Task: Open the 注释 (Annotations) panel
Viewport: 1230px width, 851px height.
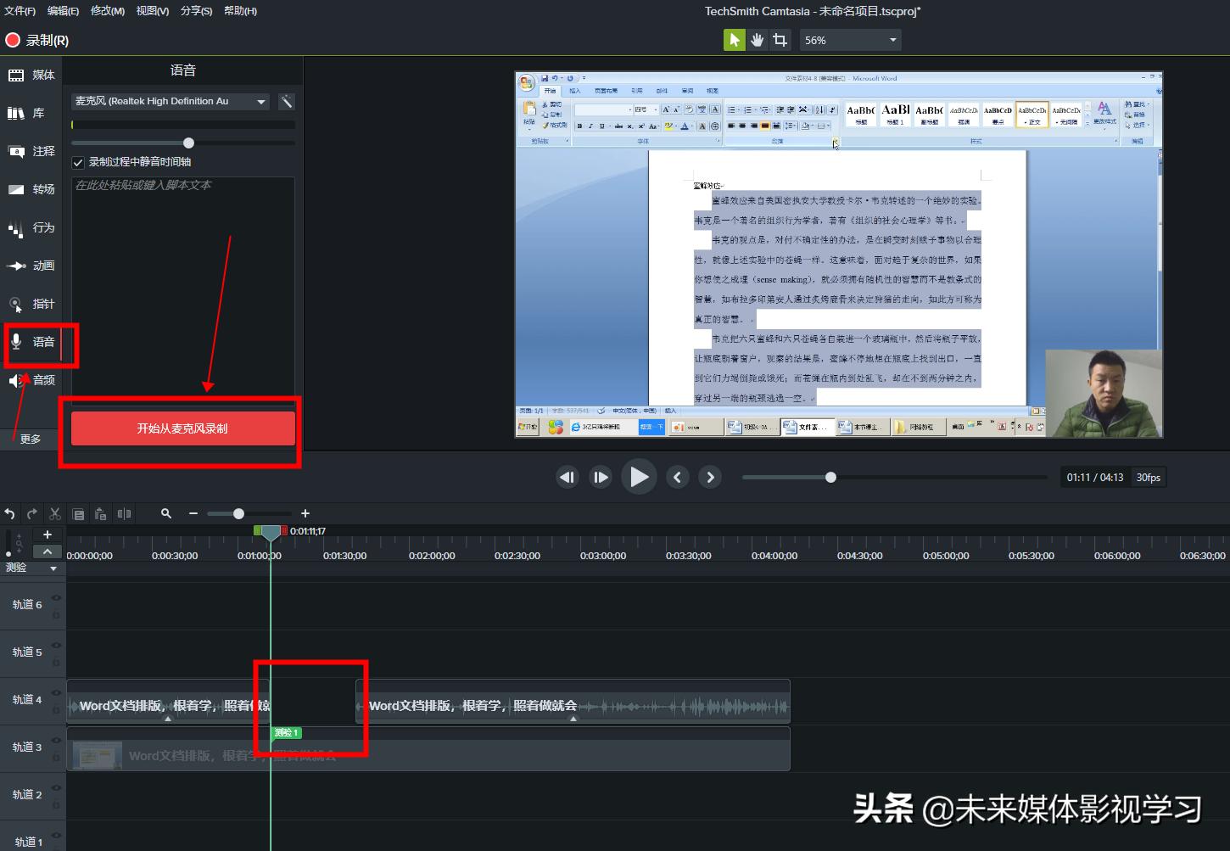Action: (31, 151)
